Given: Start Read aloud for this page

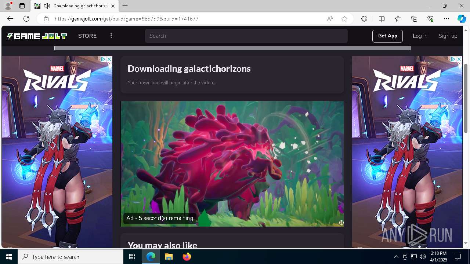Looking at the screenshot, I should [330, 19].
